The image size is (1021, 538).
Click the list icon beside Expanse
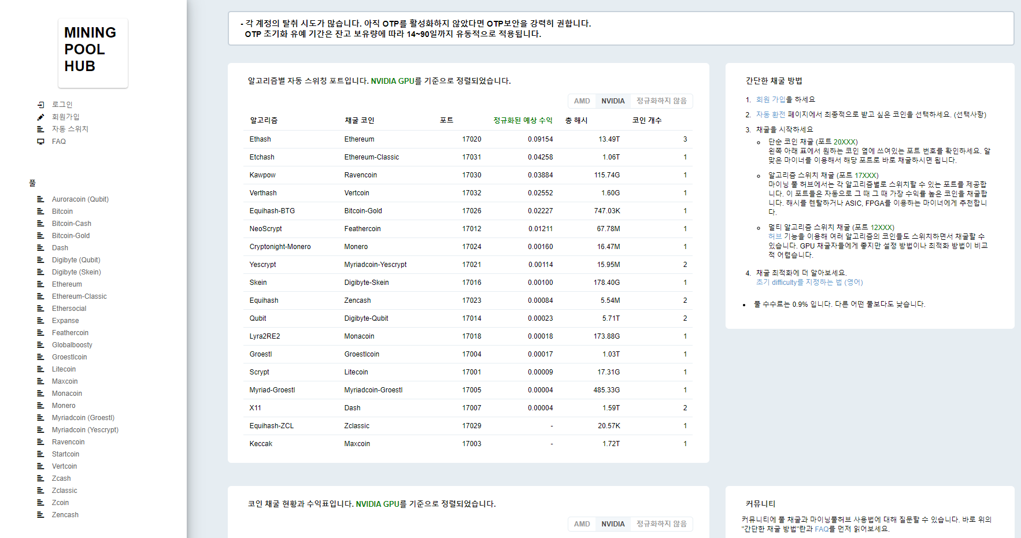pyautogui.click(x=40, y=321)
